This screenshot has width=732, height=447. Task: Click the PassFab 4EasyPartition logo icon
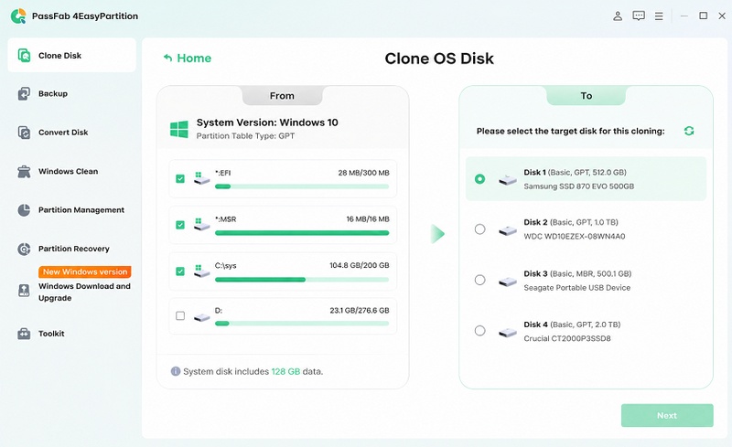(18, 16)
